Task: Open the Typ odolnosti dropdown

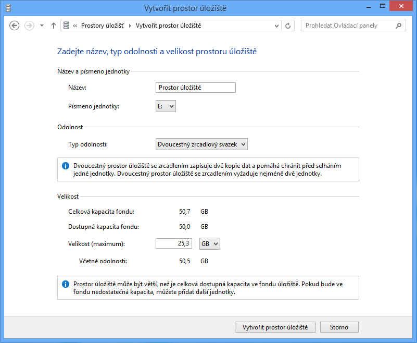Action: [x=201, y=144]
